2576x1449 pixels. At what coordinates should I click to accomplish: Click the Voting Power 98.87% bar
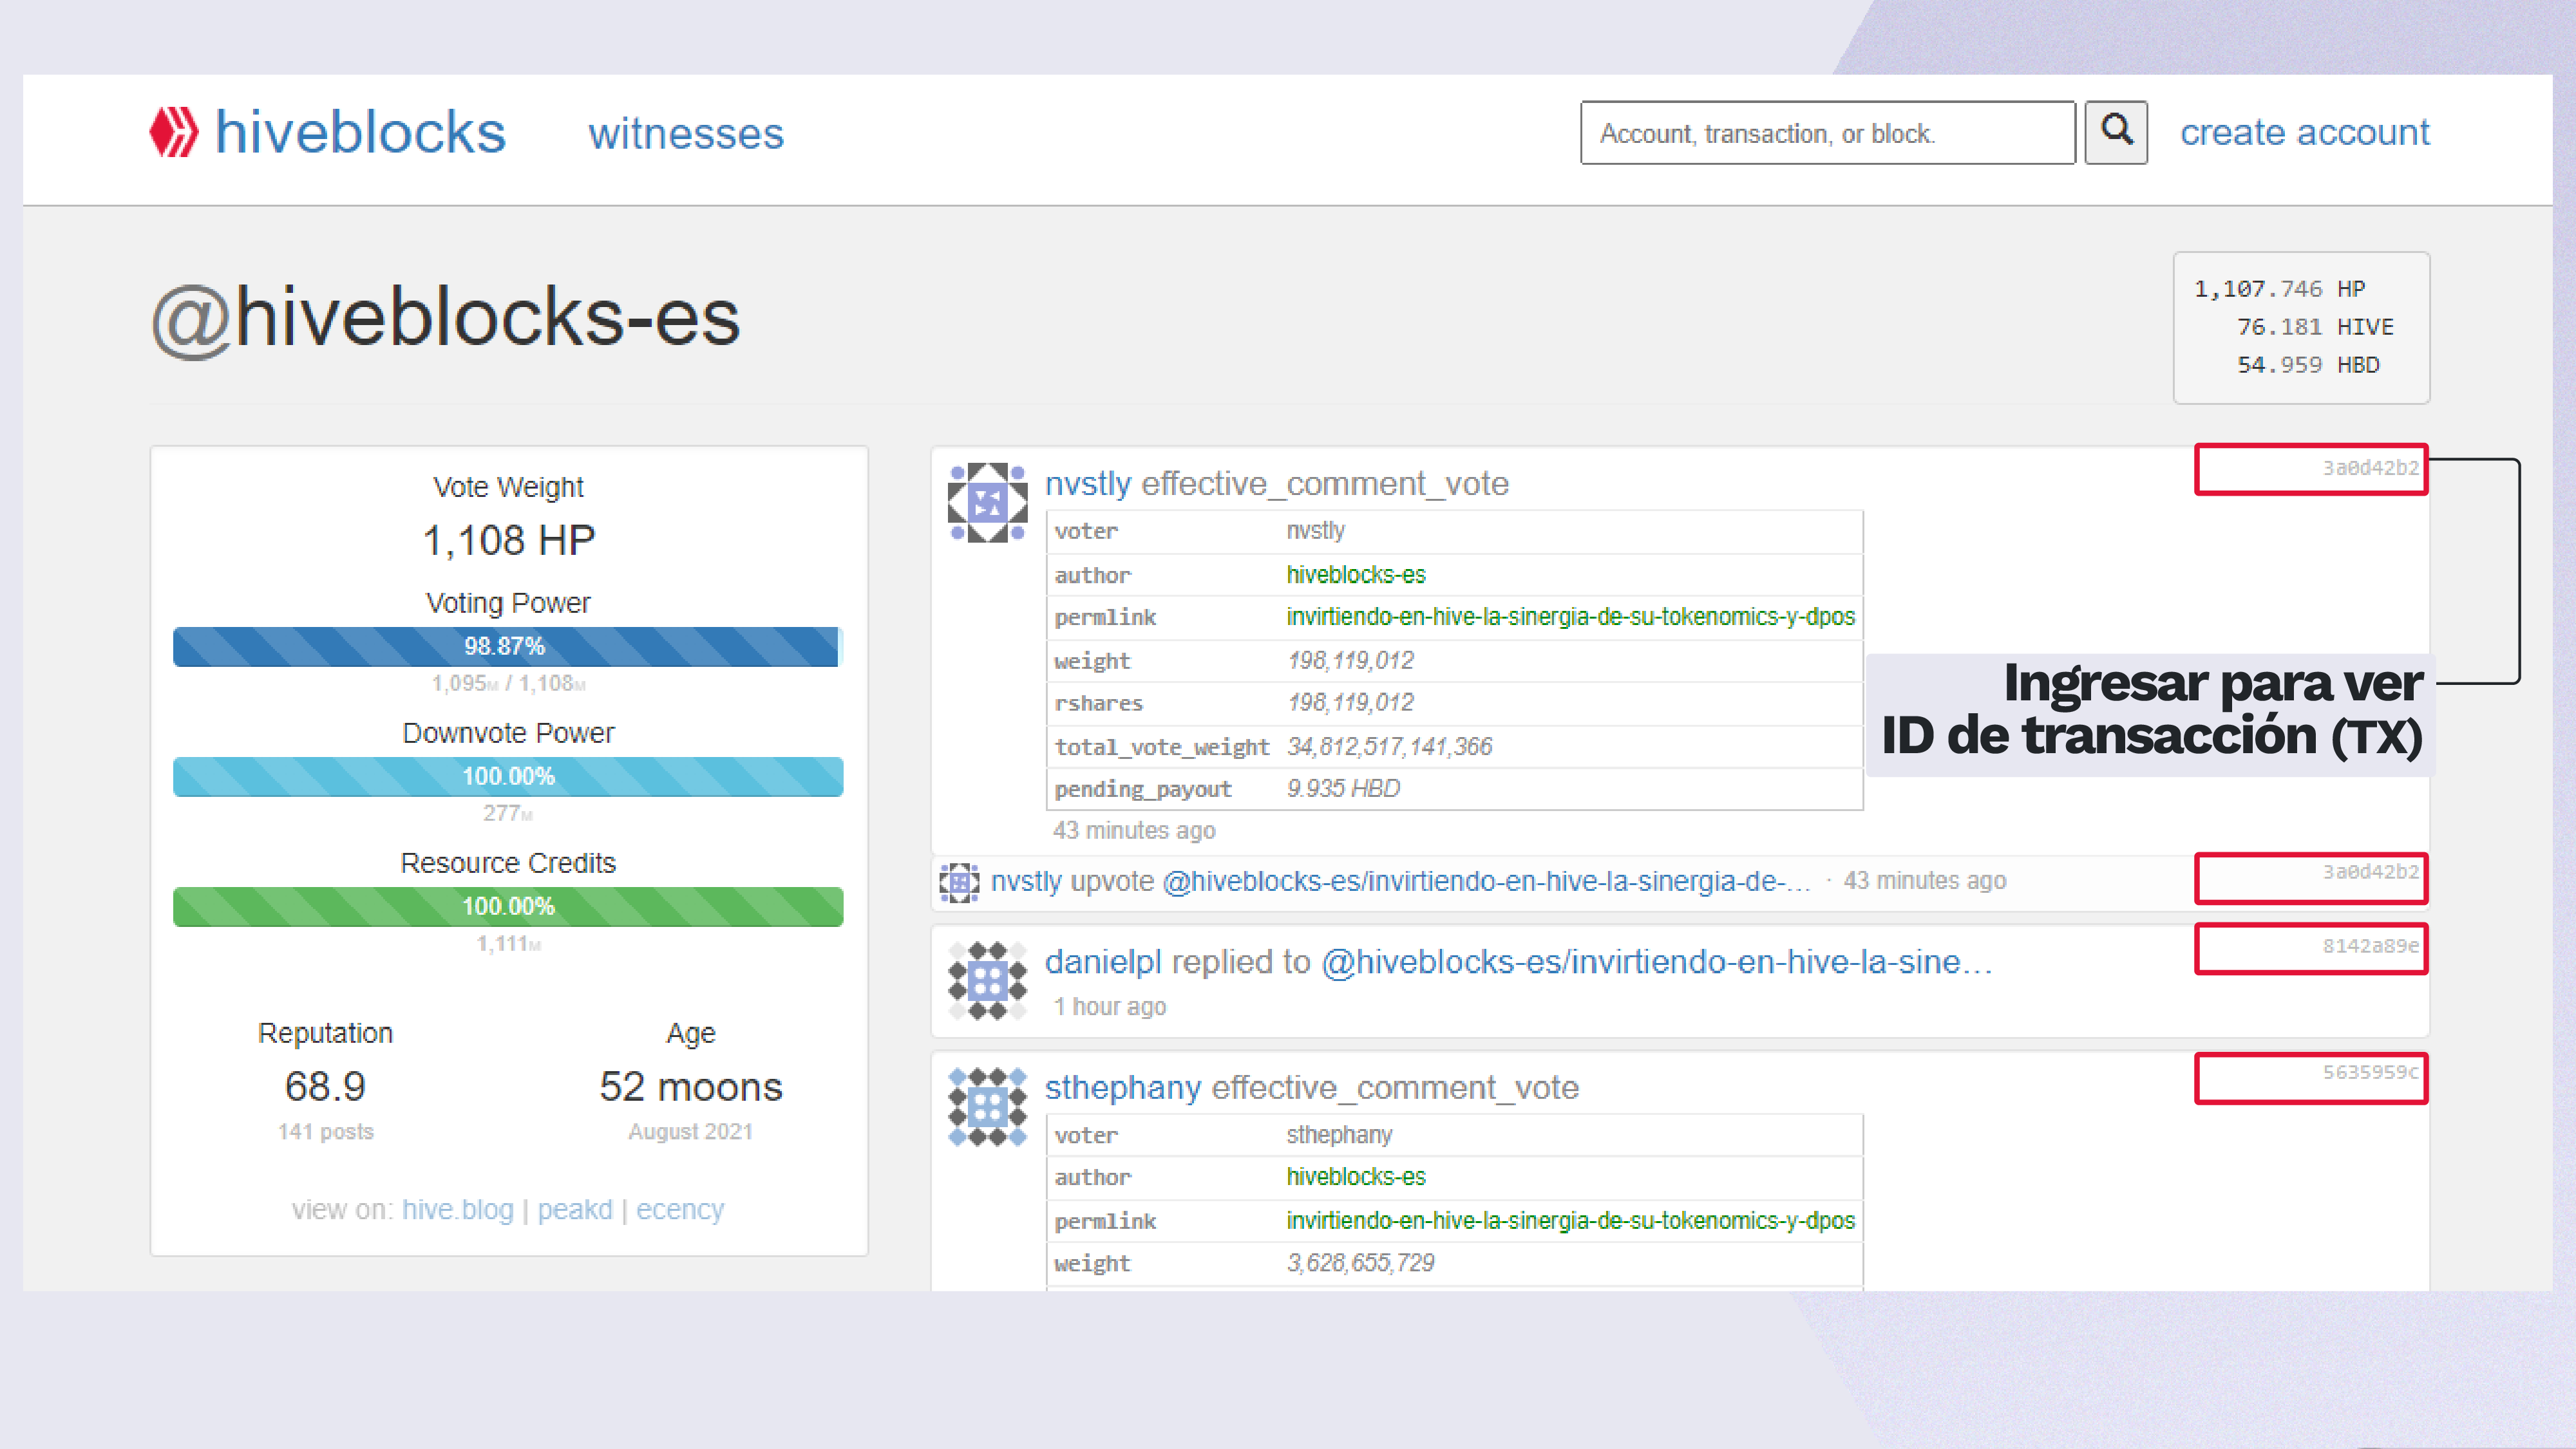[507, 646]
